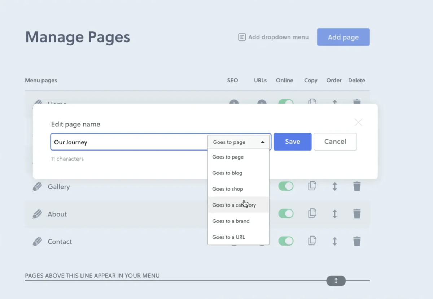Delete the About page using trash icon
The image size is (433, 299).
point(357,214)
